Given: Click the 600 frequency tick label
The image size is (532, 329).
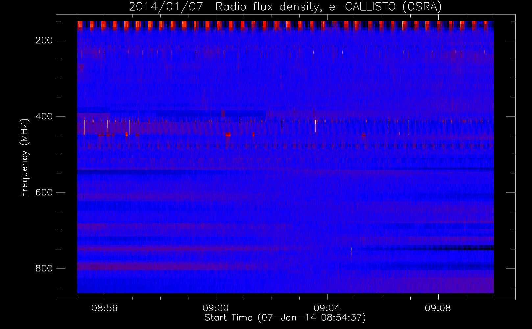Looking at the screenshot, I should [x=44, y=192].
